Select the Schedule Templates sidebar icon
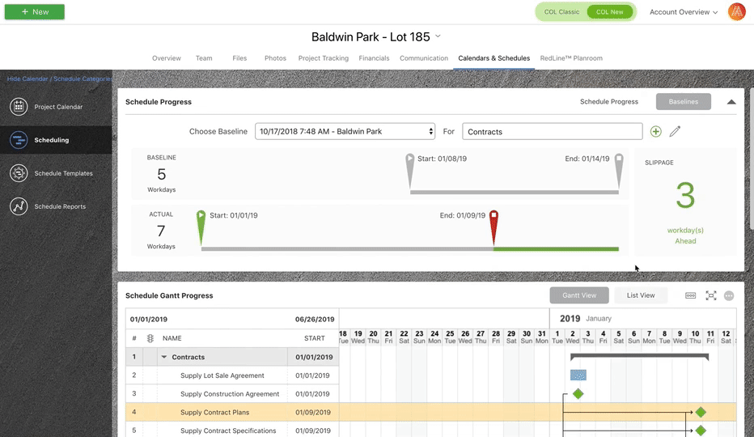 [19, 173]
